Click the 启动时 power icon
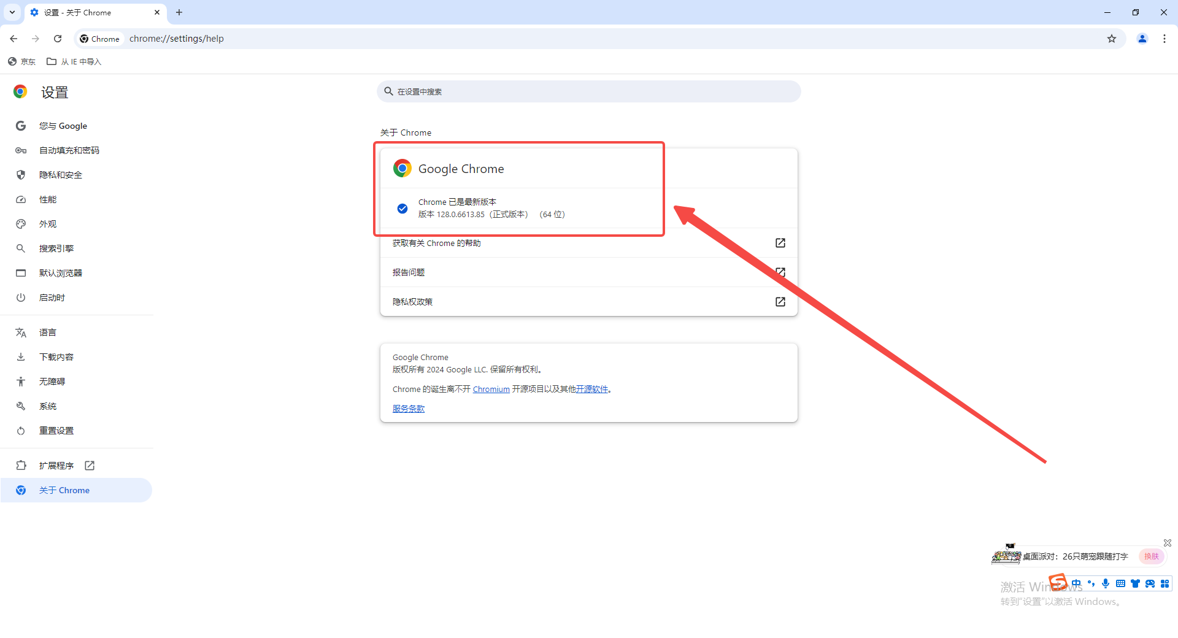1178x638 pixels. [x=21, y=298]
